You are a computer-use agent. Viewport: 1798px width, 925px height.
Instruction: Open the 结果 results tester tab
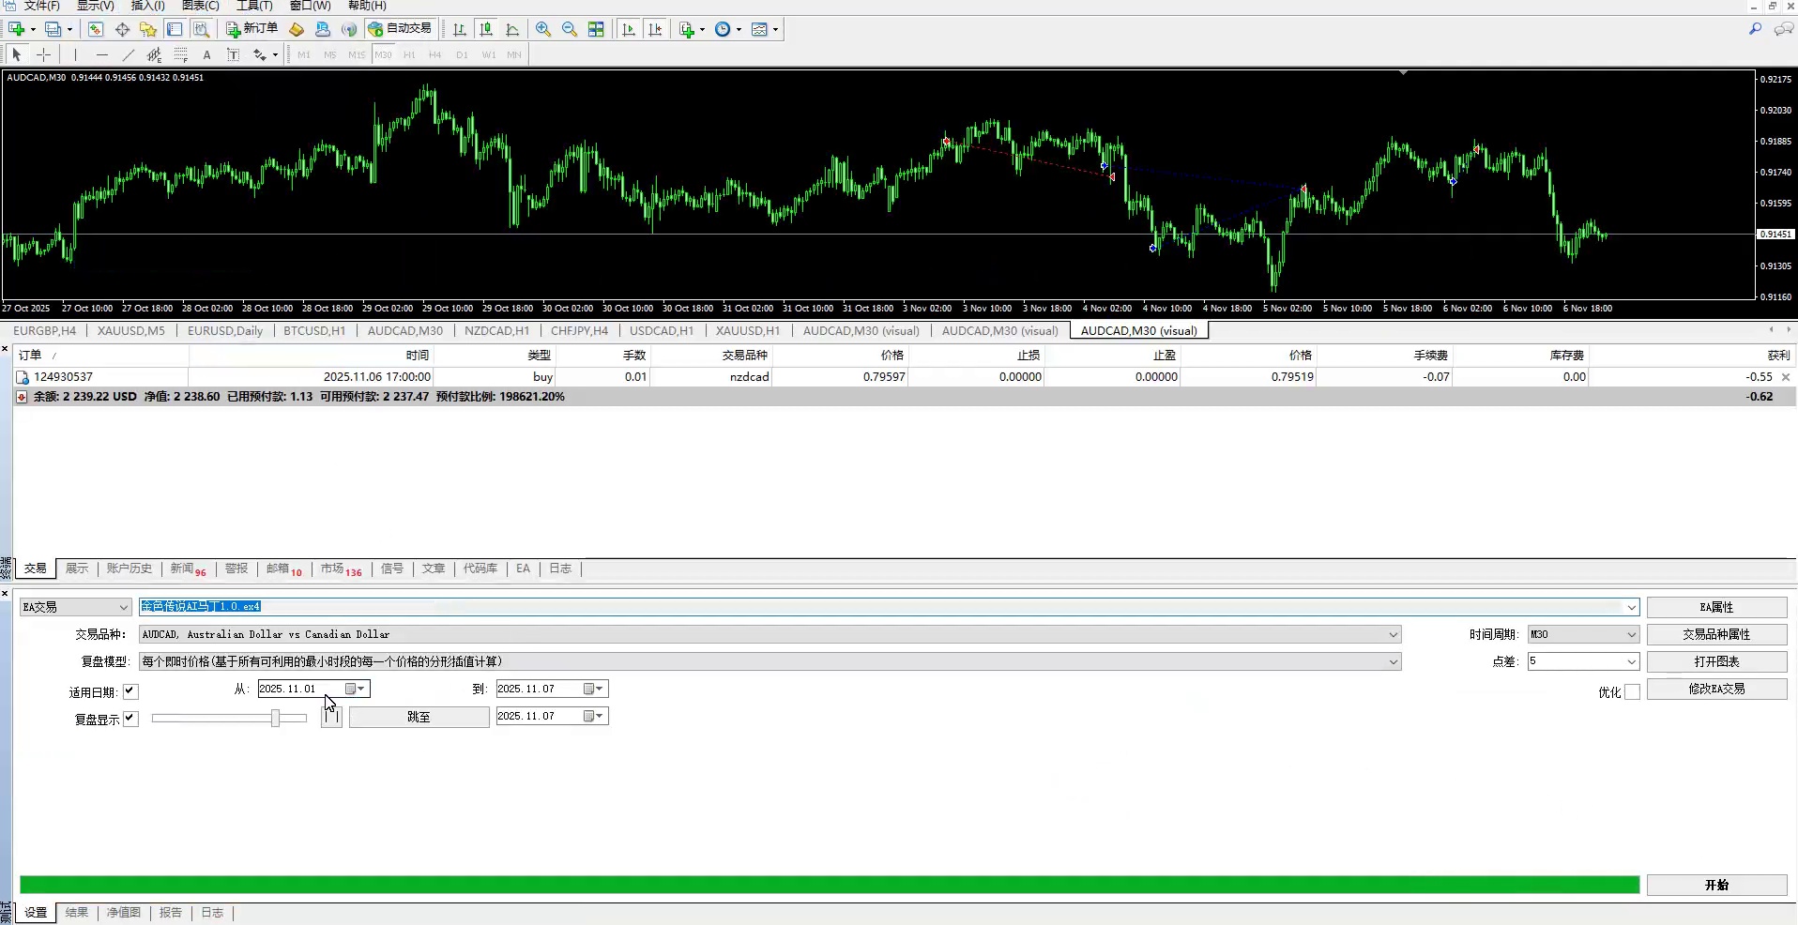pos(77,912)
